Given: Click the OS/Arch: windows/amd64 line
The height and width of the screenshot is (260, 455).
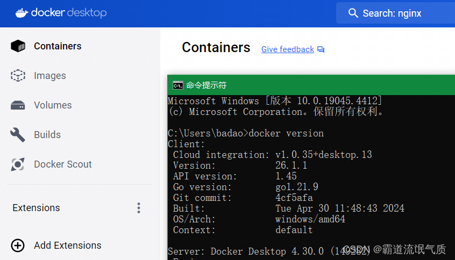Looking at the screenshot, I should pos(259,219).
